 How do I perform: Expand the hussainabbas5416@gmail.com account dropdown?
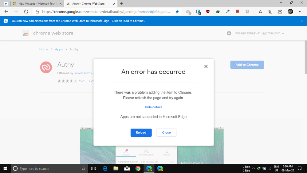click(260, 33)
